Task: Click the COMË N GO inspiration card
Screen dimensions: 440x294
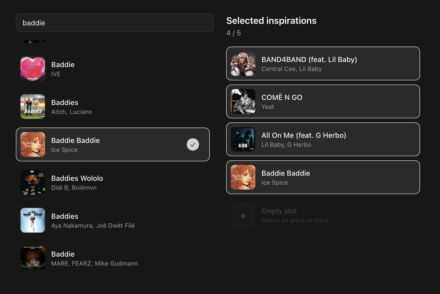Action: 323,101
